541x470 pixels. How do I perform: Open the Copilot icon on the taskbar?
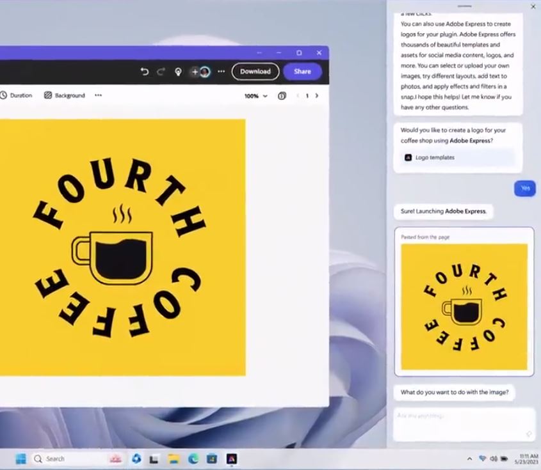136,458
